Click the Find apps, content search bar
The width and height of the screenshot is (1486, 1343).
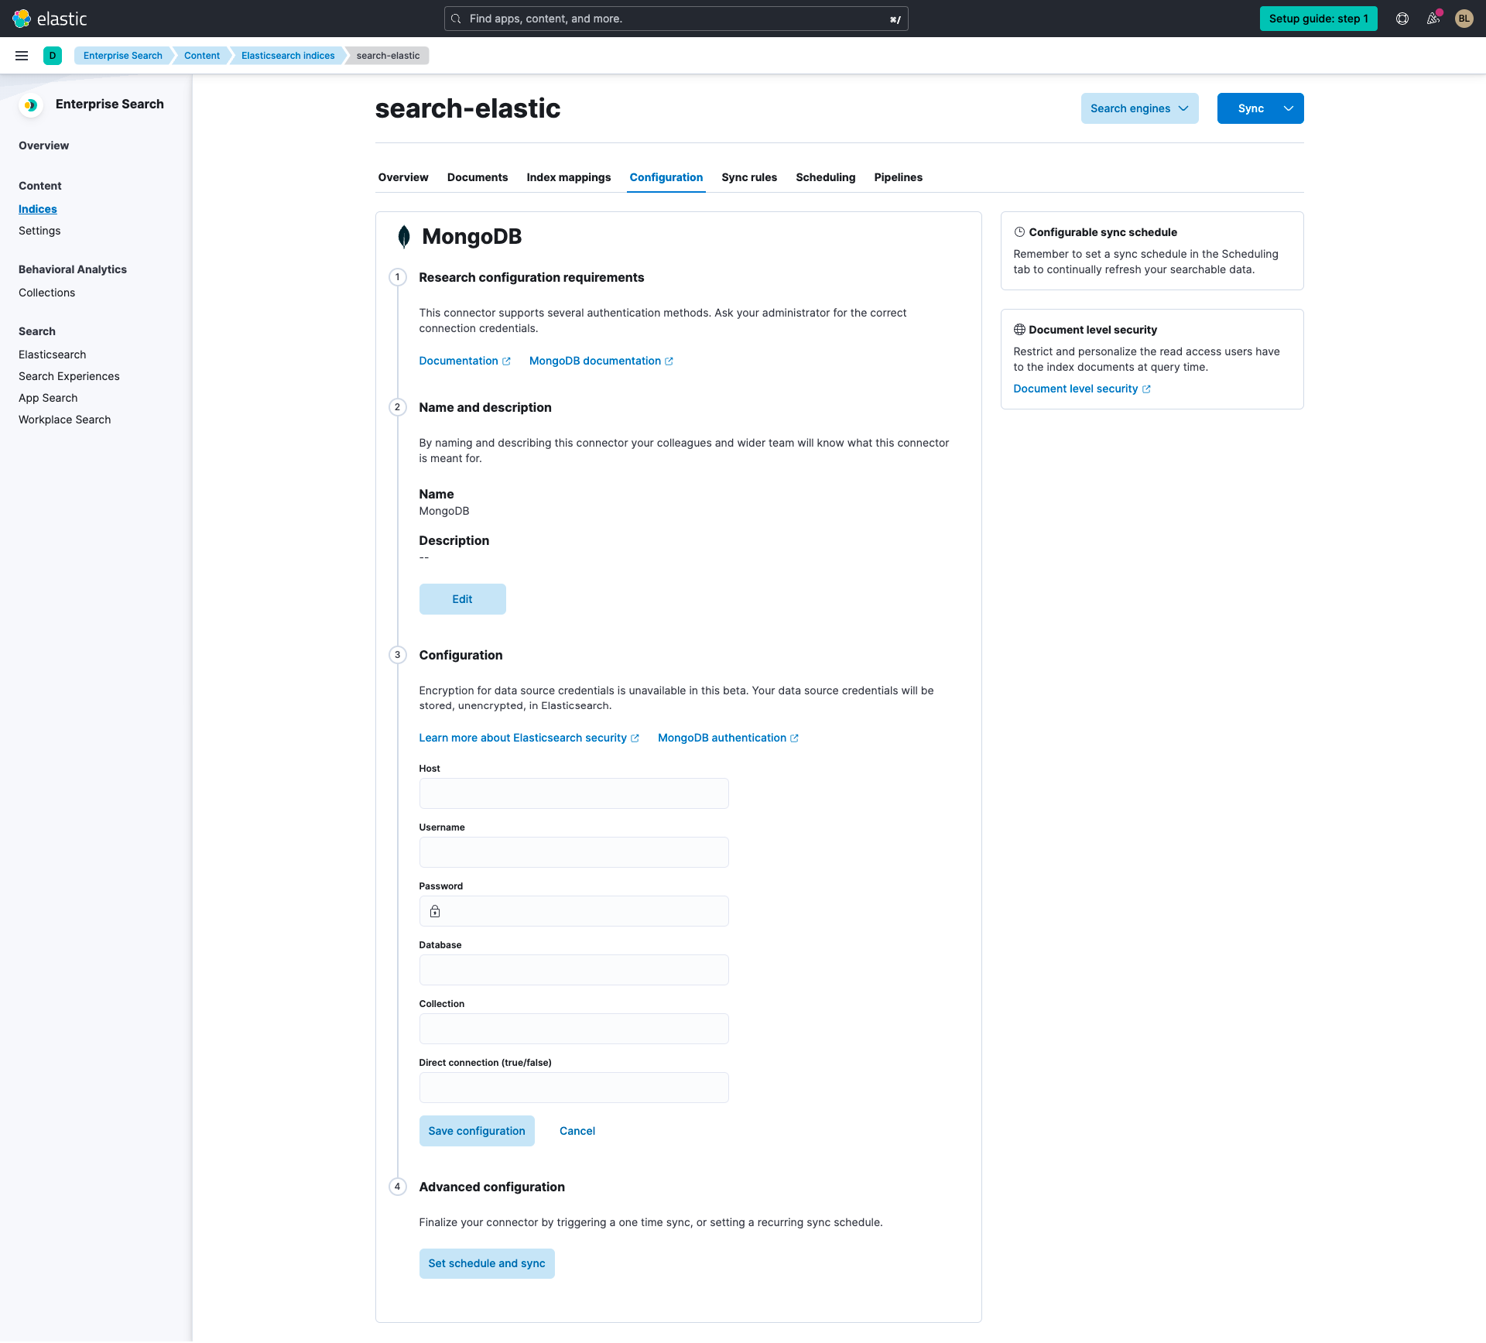coord(676,19)
